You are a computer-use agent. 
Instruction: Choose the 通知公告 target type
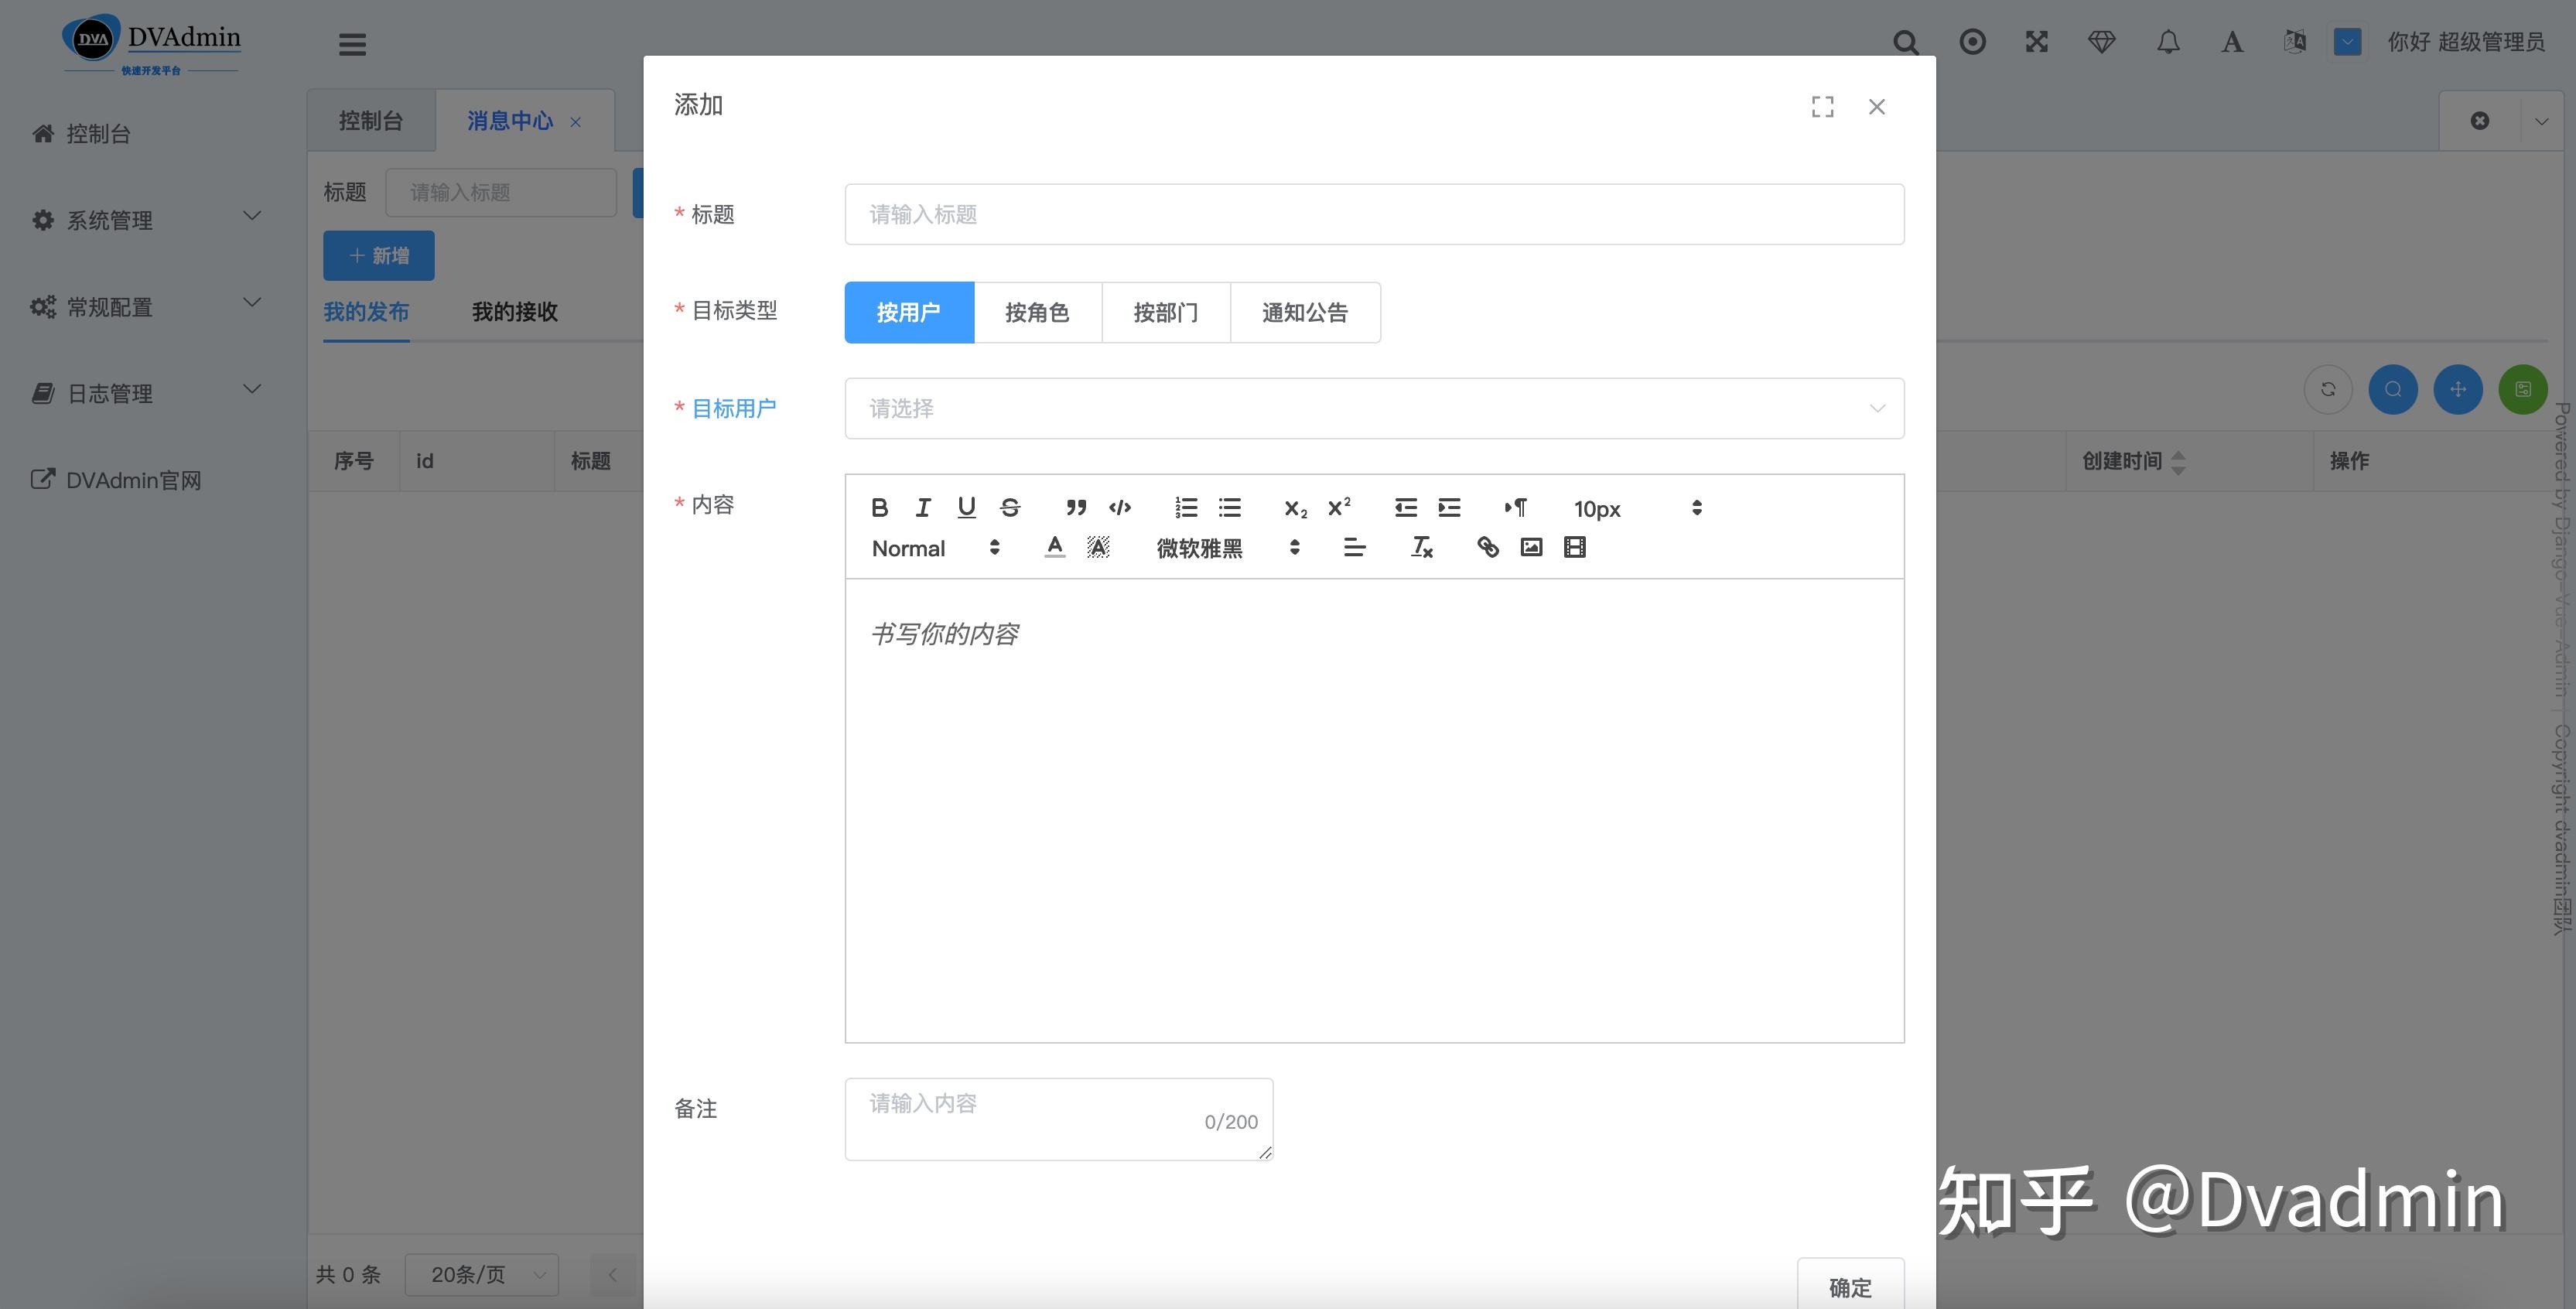point(1304,313)
